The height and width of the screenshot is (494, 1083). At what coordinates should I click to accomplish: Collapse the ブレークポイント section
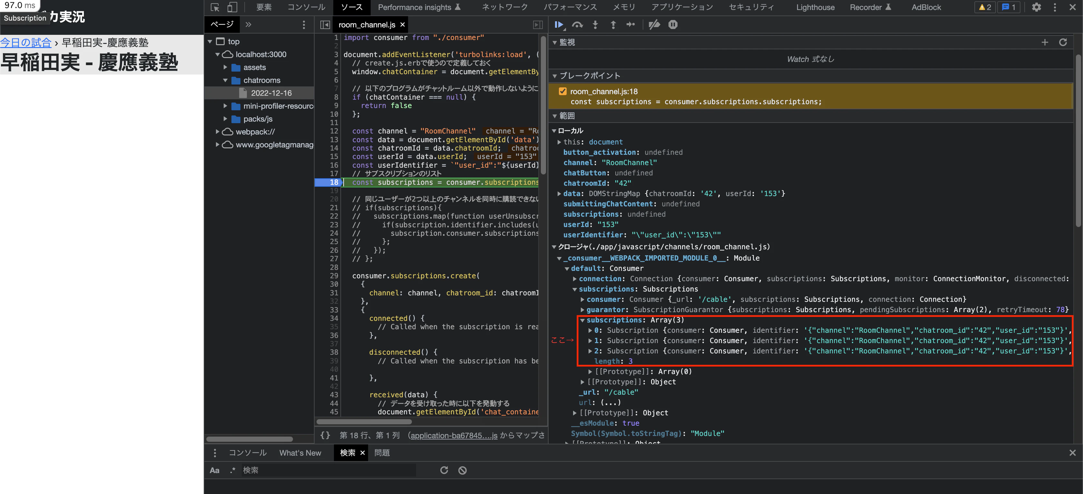(x=554, y=76)
